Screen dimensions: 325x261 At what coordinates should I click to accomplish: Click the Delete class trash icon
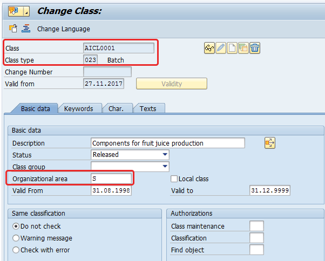coord(255,49)
